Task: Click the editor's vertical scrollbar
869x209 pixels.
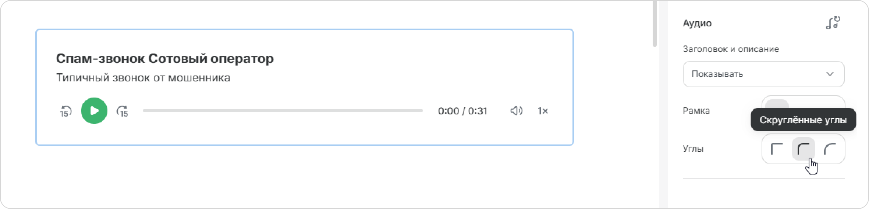Action: [x=655, y=23]
